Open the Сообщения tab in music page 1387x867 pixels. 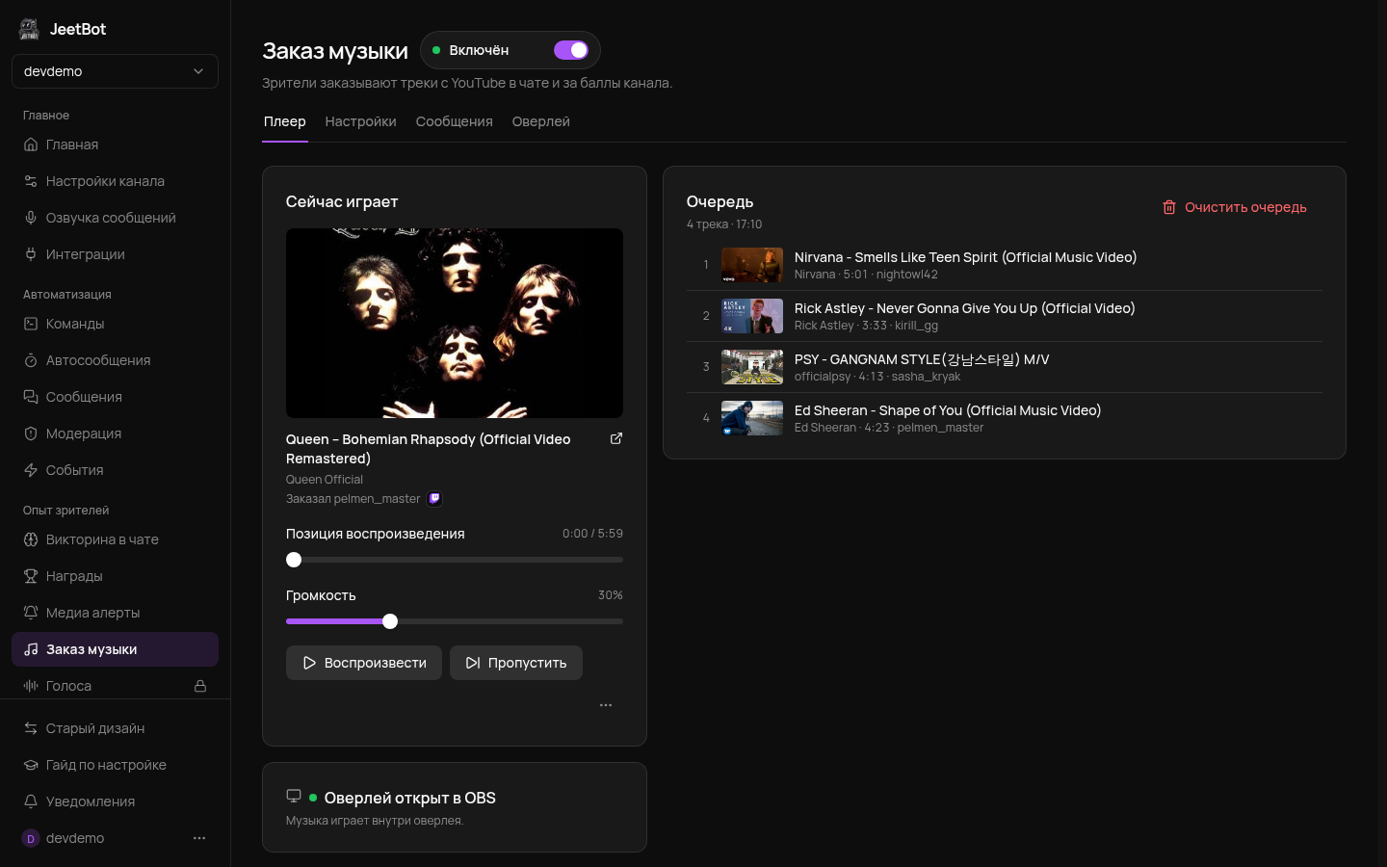pos(455,121)
